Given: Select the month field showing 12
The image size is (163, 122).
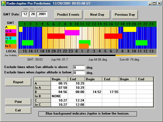Looking at the screenshot, I should coord(25,14).
